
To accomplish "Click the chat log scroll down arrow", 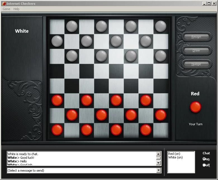I will (x=158, y=163).
